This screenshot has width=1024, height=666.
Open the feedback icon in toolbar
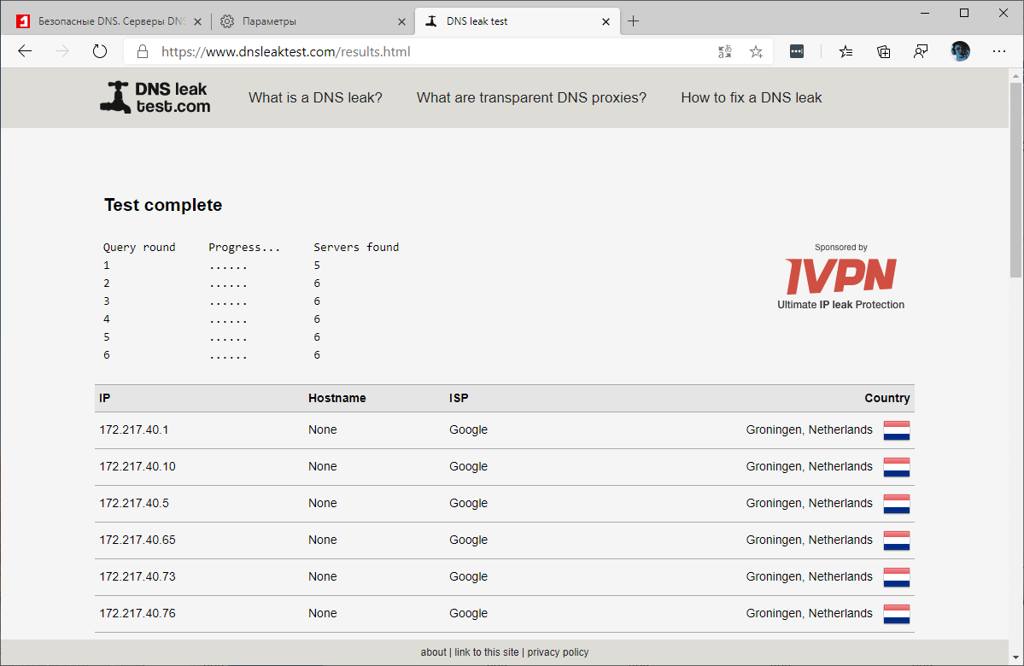[921, 51]
